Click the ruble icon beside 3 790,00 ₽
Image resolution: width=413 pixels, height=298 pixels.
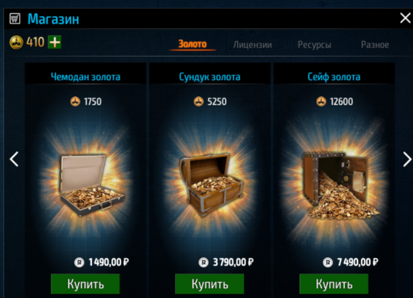click(203, 262)
